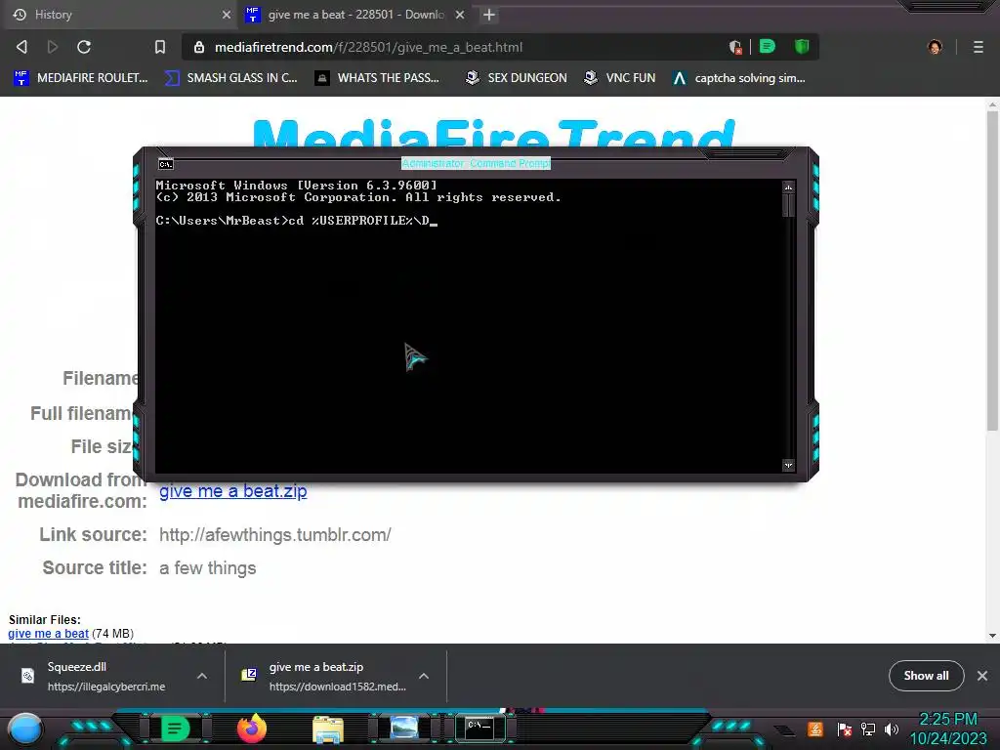
Task: Open similar file give me a beat link
Action: (x=49, y=633)
